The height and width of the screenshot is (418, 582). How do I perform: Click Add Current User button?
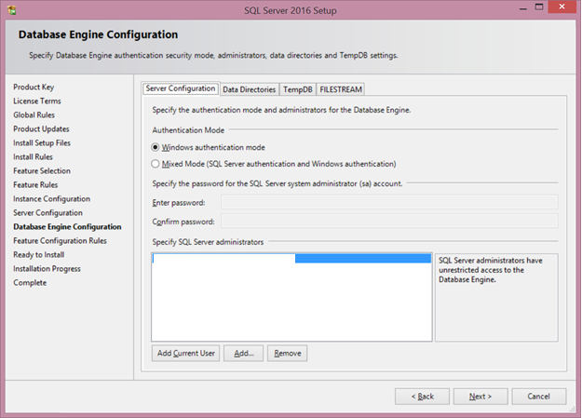click(185, 353)
